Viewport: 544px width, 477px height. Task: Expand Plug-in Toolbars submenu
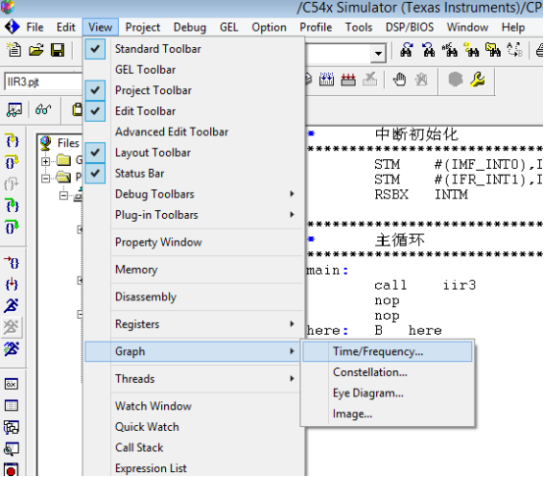(x=194, y=215)
